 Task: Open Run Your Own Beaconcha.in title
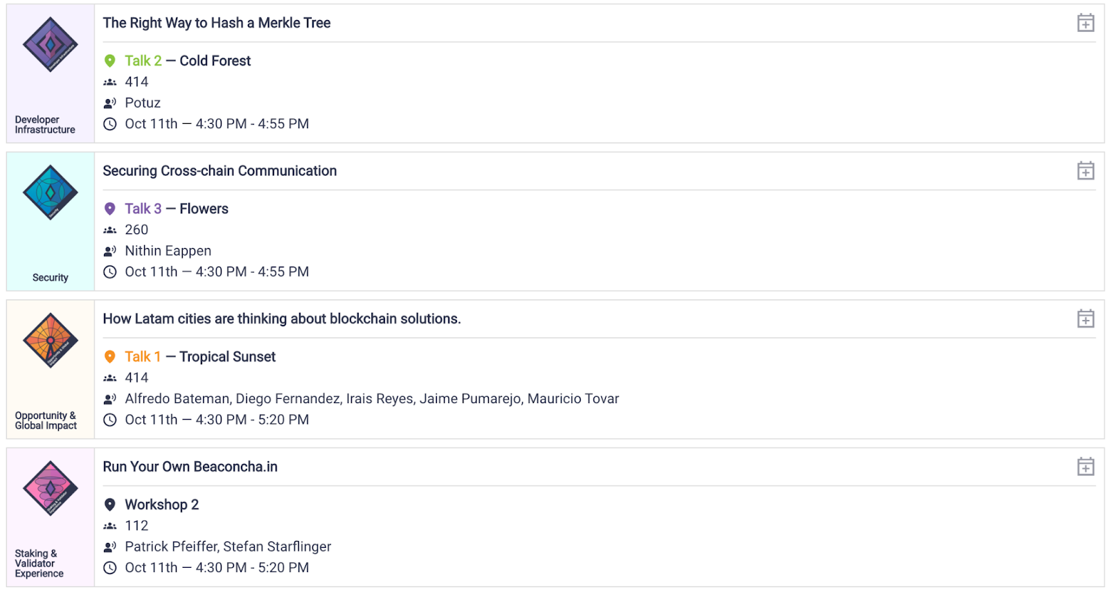190,467
